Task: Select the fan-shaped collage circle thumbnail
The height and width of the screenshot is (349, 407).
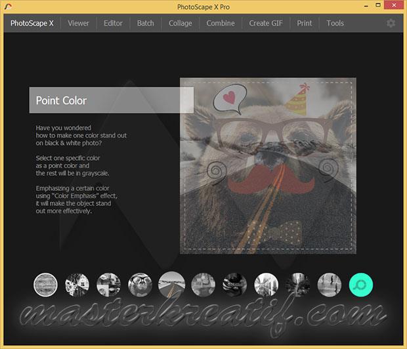Action: (x=77, y=285)
